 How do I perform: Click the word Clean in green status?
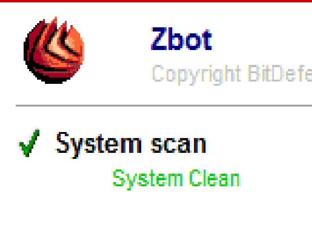click(x=214, y=178)
